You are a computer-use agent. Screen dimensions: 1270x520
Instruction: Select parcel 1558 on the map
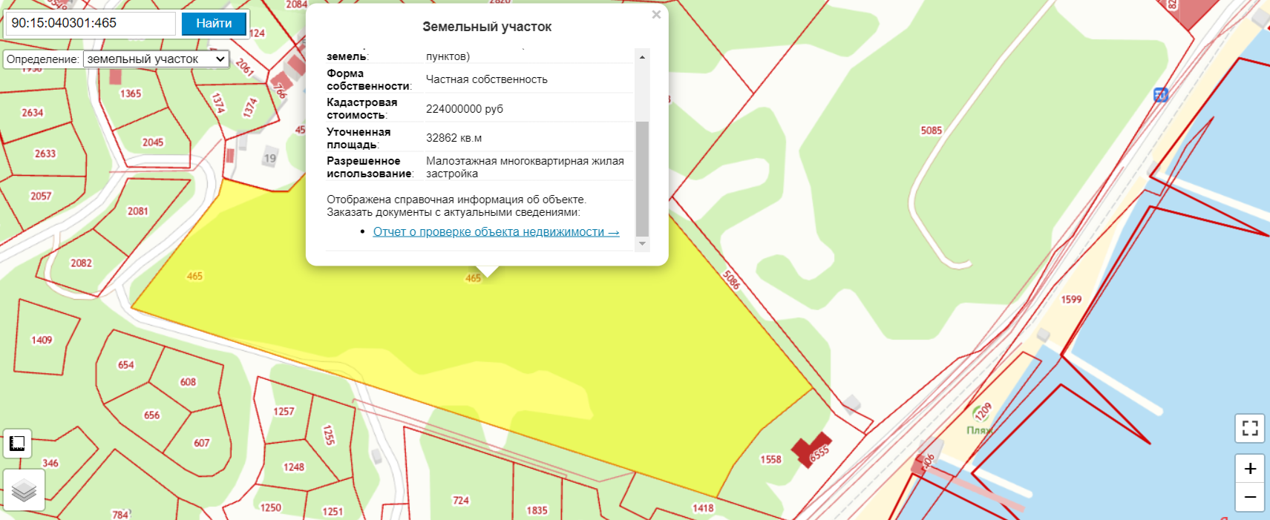tap(770, 460)
